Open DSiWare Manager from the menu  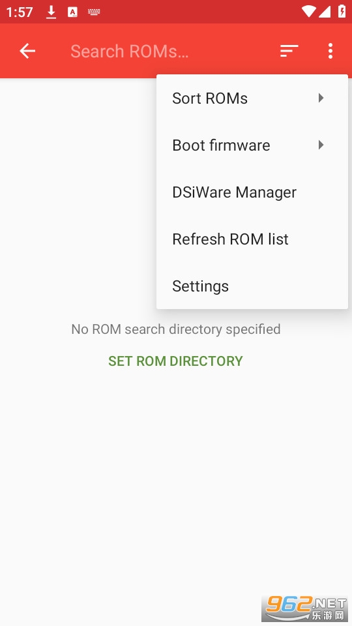click(x=252, y=192)
